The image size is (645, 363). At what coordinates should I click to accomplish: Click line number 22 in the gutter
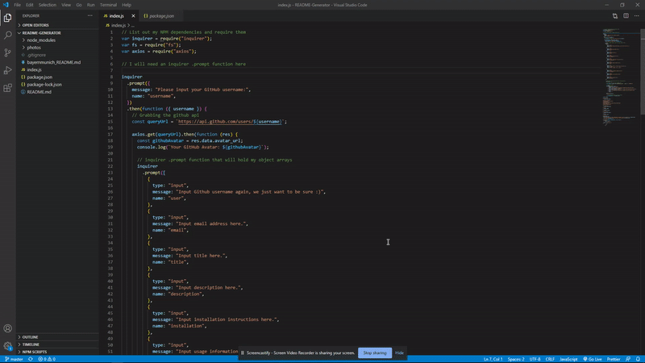[x=110, y=166]
